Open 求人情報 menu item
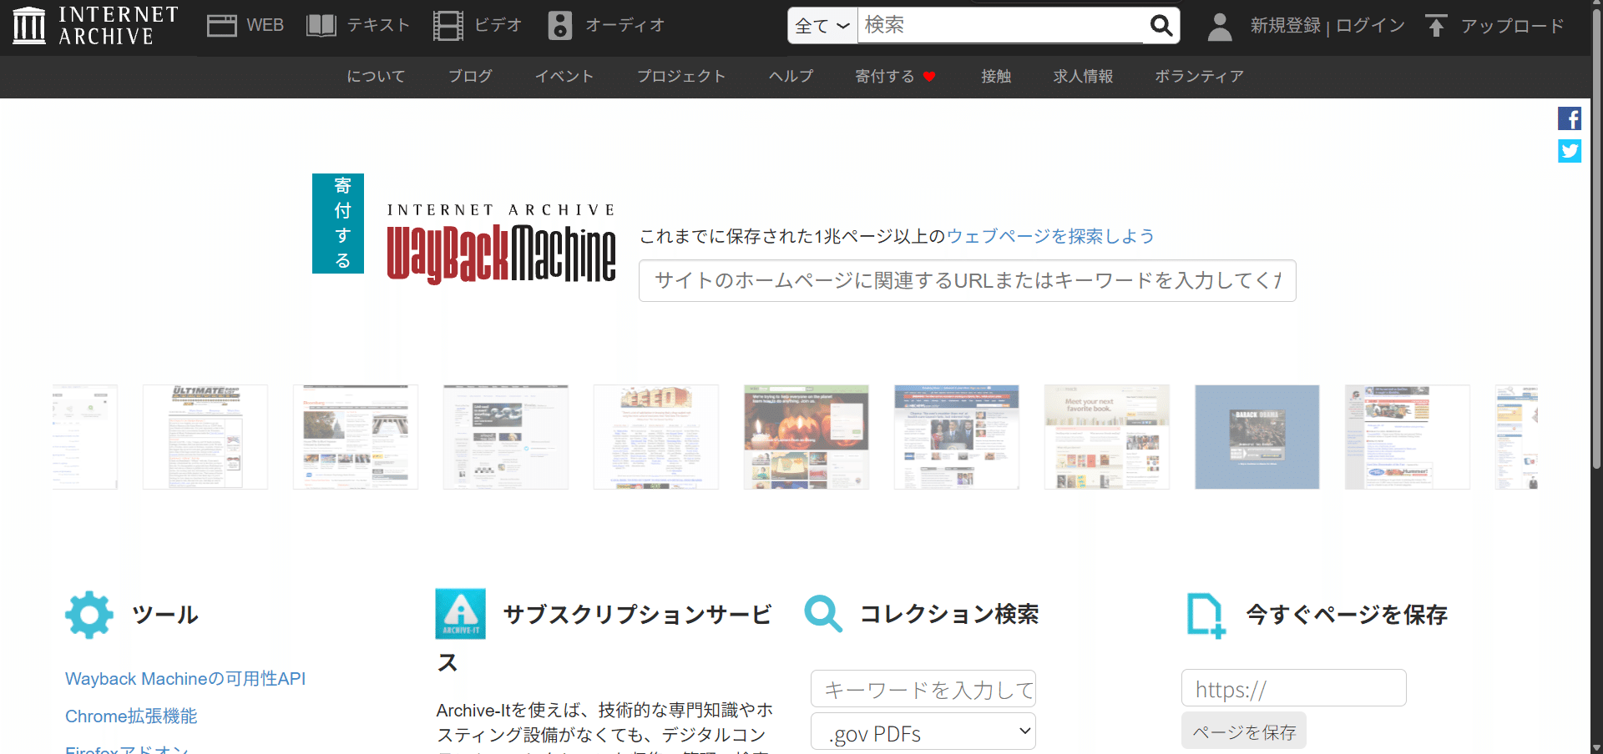1603x754 pixels. [1083, 77]
